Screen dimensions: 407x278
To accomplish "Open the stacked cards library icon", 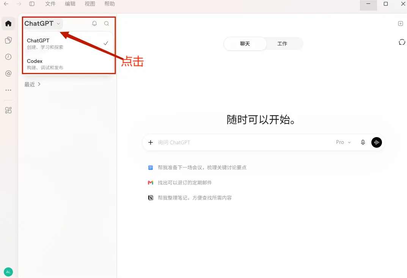I will (8, 40).
